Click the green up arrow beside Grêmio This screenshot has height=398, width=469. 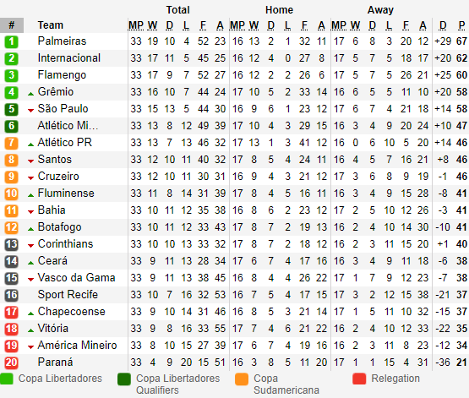tap(30, 94)
